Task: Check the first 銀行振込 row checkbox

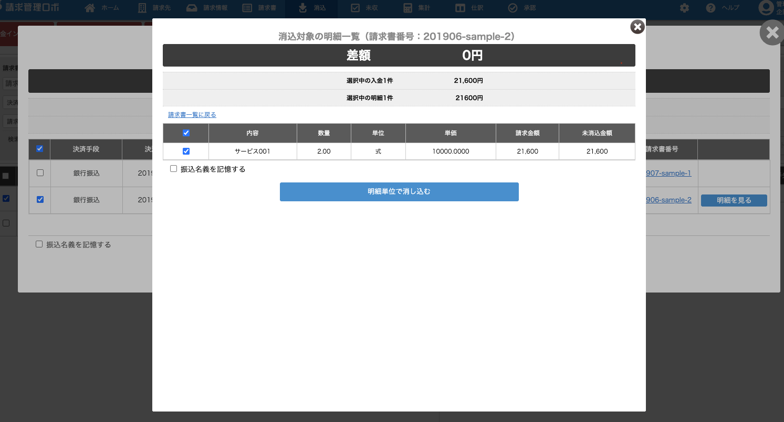Action: (x=40, y=173)
